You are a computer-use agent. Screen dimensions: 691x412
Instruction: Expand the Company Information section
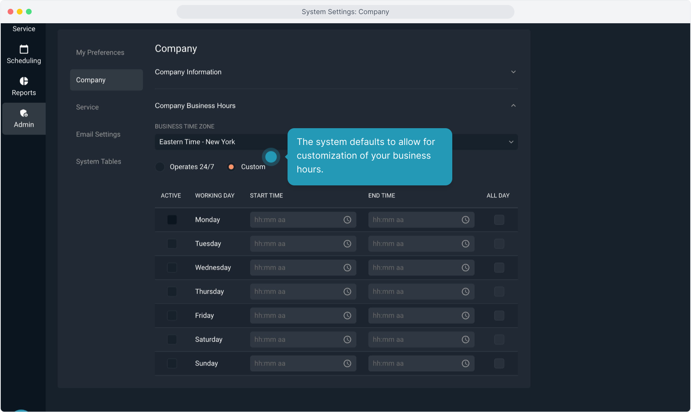(x=513, y=72)
